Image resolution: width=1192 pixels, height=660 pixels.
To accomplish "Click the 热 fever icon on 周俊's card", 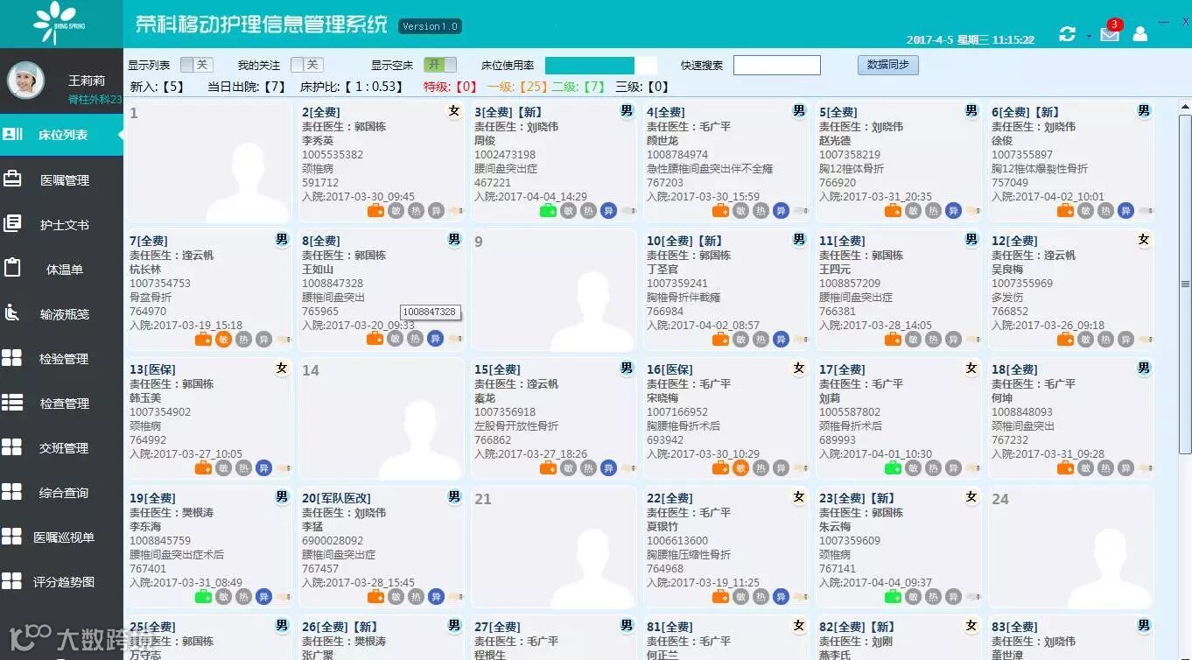I will coord(588,210).
